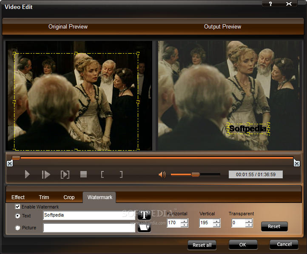Click the empty Picture path input field
Screen dimensions: 307x254
click(89, 228)
